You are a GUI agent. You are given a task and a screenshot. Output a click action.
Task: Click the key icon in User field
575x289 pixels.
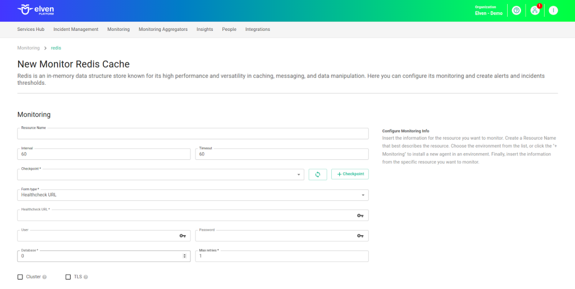[x=182, y=236]
